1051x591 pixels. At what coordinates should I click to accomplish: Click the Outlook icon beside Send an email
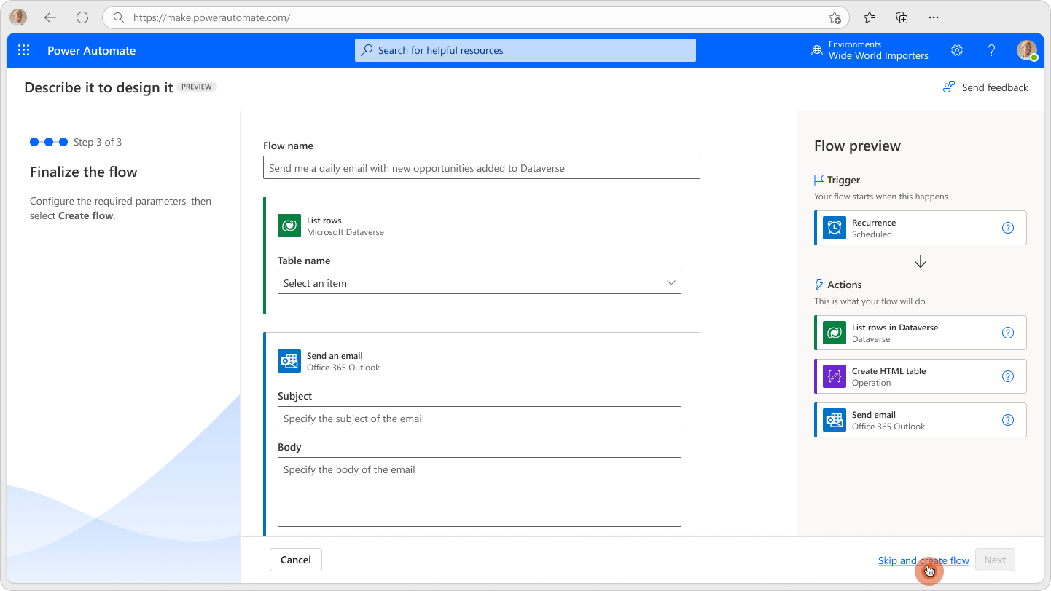pos(289,361)
